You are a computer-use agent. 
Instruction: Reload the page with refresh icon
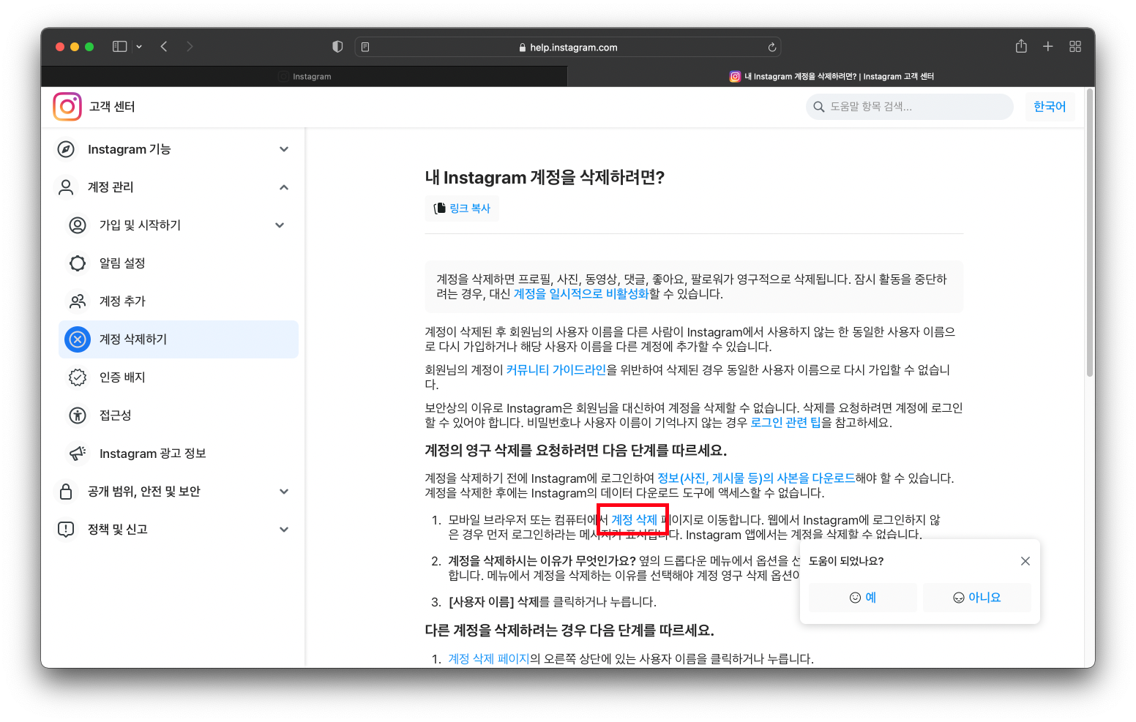pyautogui.click(x=771, y=47)
